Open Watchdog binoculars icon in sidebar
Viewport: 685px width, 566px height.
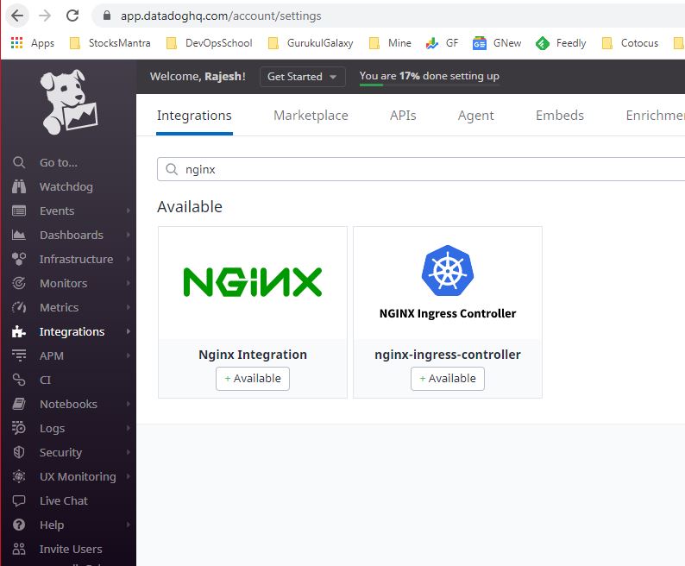[x=20, y=186]
